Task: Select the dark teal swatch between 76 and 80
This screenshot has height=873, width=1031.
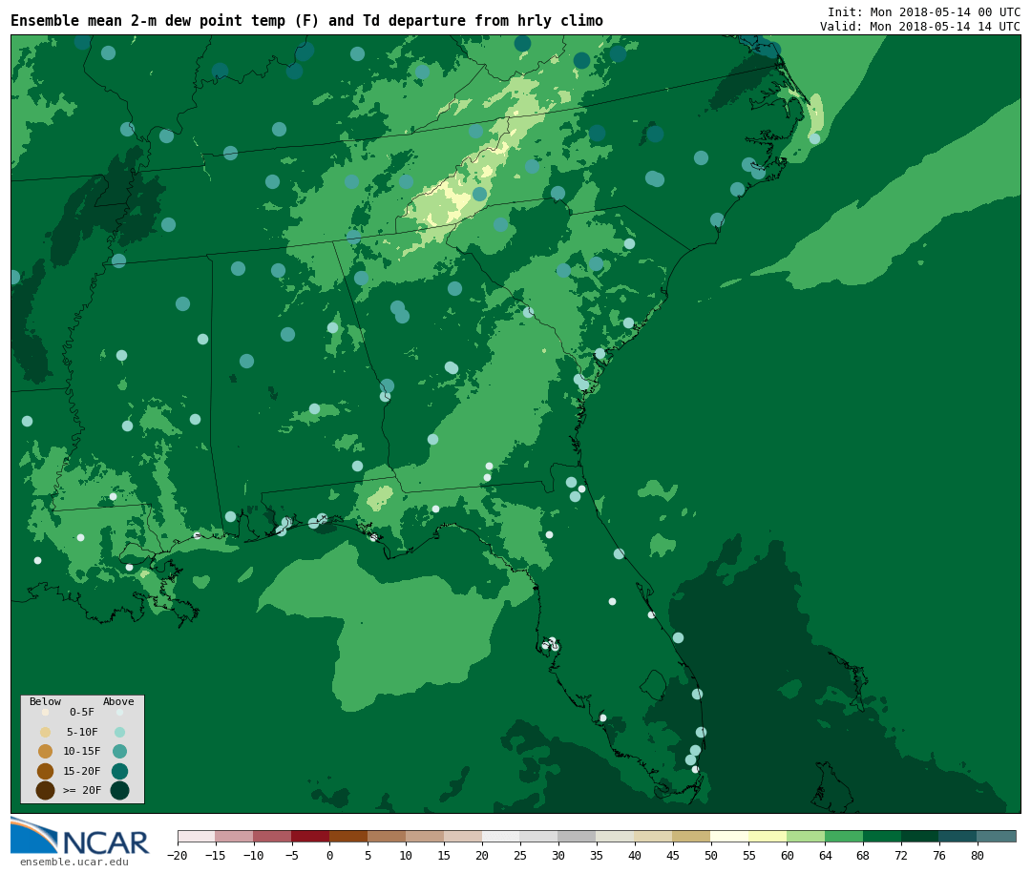Action: tap(958, 836)
